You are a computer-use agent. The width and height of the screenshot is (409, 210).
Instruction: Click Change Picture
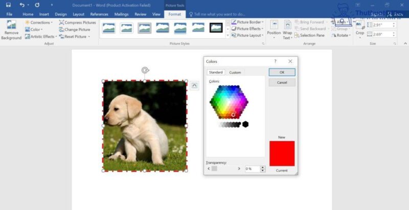coord(75,30)
